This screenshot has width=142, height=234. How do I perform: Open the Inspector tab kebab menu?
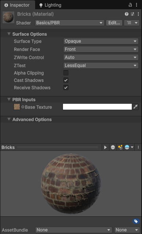click(x=137, y=5)
